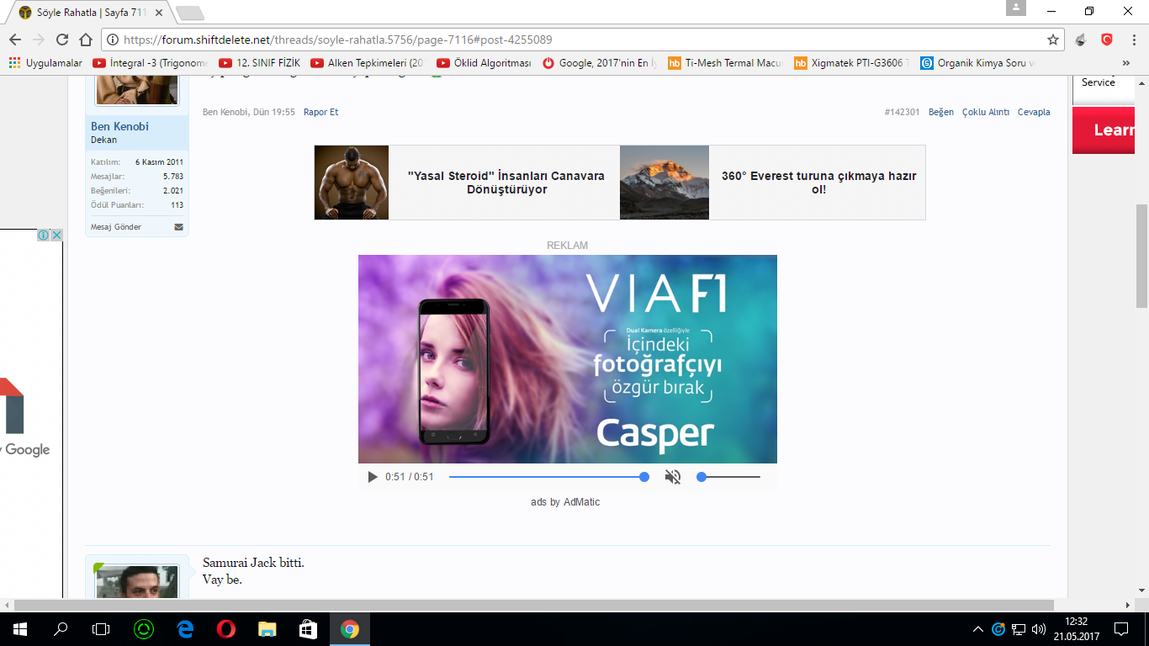Open the ads by AdMatic link
This screenshot has height=646, width=1149.
click(x=565, y=502)
